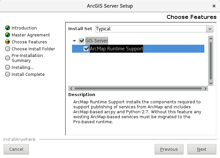Click the Typical install set combo box
The height and width of the screenshot is (158, 220).
(151, 29)
